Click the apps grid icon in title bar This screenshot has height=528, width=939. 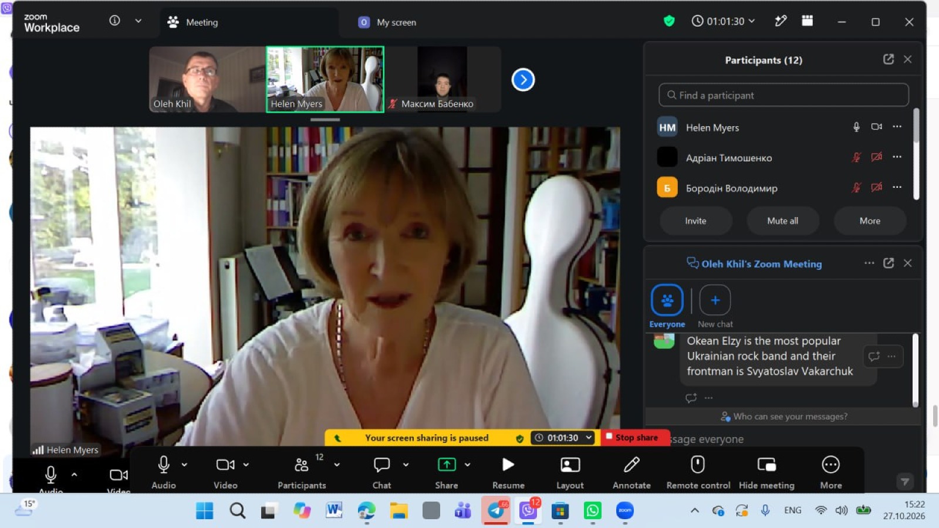[808, 21]
